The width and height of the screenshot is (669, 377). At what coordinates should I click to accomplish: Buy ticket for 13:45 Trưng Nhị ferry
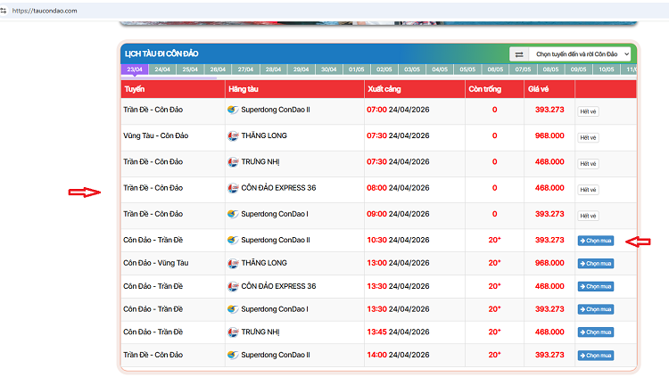pyautogui.click(x=595, y=332)
